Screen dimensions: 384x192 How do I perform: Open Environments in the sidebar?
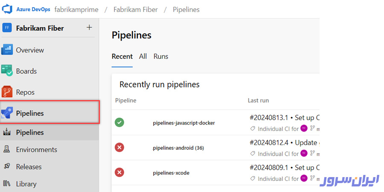[x=37, y=150]
